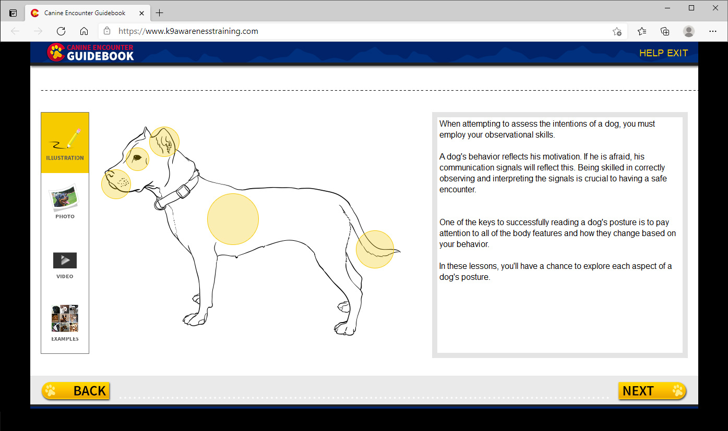Open the browser Collections icon
728x431 pixels.
coord(665,31)
